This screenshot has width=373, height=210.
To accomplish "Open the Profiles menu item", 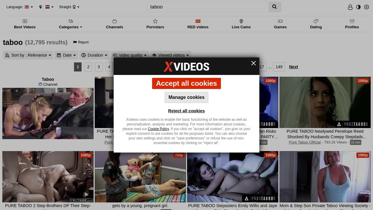I will 352,24.
